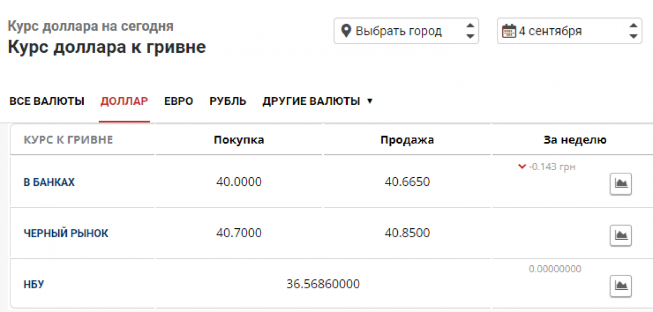The width and height of the screenshot is (653, 312).
Task: Click the location pin icon
Action: [346, 31]
